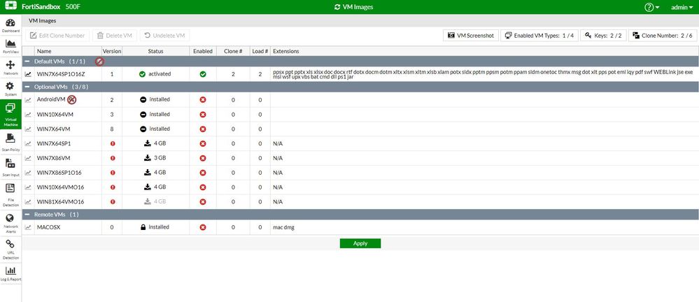Click lock icon in MACOSX status
This screenshot has width=699, height=302.
(x=143, y=227)
